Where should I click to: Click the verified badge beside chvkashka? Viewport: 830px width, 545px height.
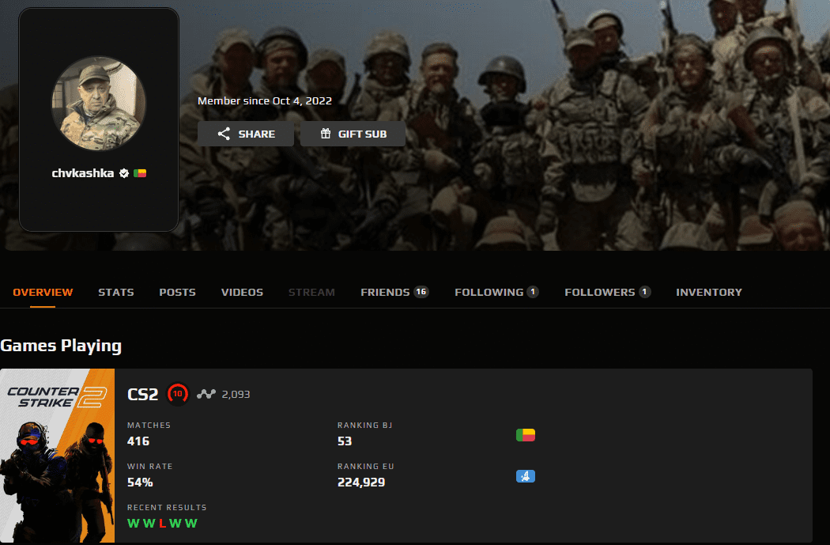124,173
